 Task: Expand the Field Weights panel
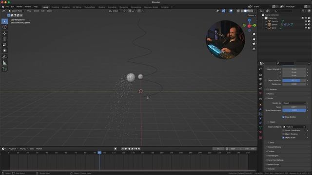273,156
